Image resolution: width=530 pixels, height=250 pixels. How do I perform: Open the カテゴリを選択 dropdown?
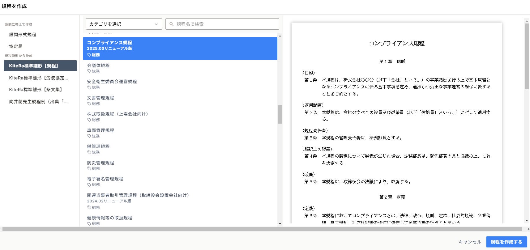click(x=124, y=24)
